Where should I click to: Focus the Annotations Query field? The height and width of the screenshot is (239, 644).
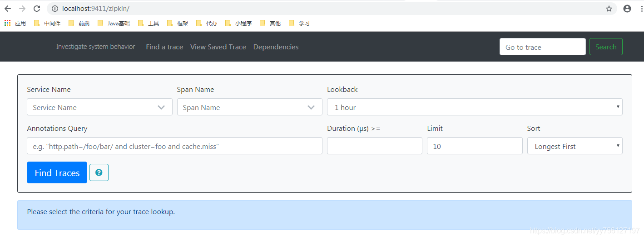pyautogui.click(x=174, y=146)
